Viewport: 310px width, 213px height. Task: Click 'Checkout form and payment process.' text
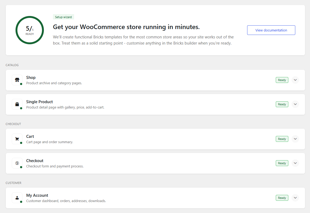(x=55, y=166)
